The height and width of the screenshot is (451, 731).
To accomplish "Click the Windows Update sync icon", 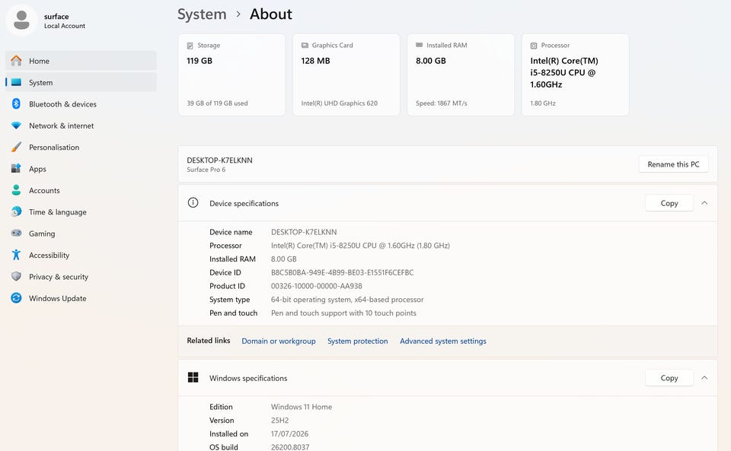I will (x=16, y=298).
